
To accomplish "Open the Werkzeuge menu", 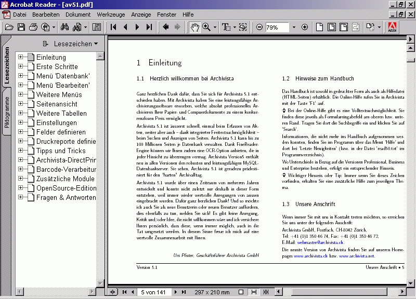I will (x=111, y=15).
